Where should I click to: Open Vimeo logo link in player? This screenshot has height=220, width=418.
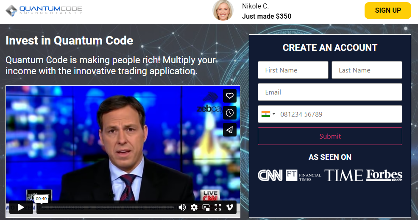[x=229, y=207]
